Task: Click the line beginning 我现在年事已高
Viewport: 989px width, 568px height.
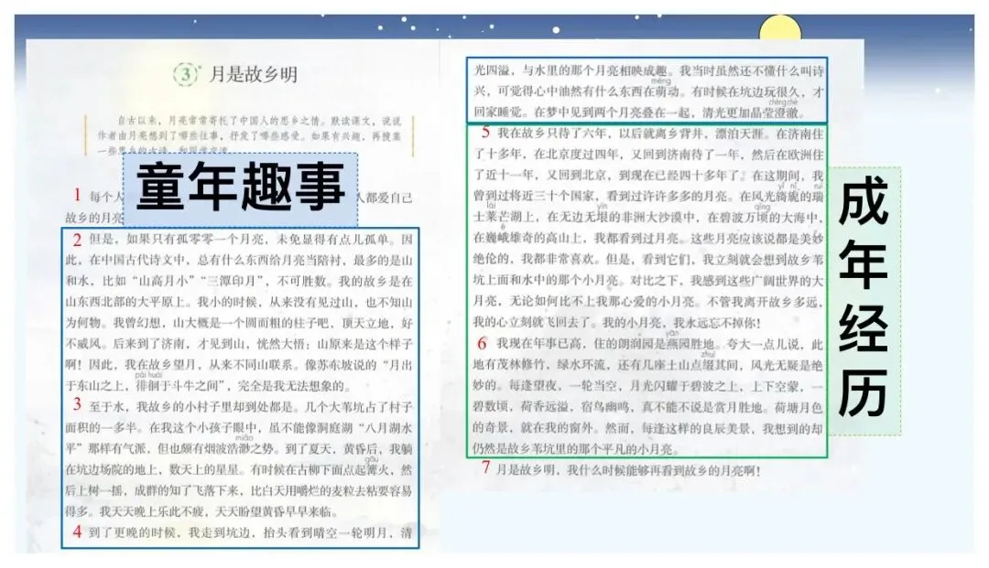Action: (659, 345)
